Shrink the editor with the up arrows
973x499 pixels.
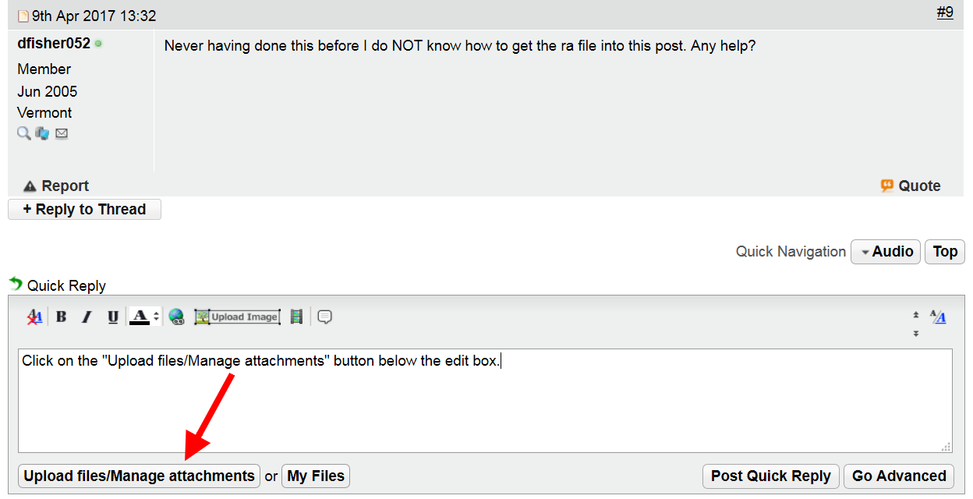[916, 315]
